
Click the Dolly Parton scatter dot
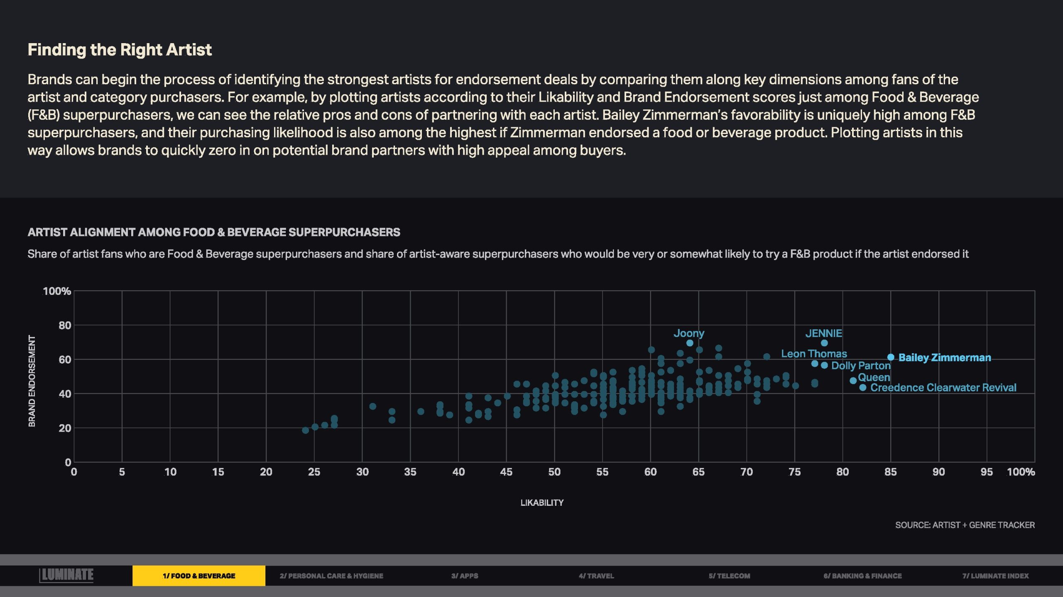(x=824, y=366)
